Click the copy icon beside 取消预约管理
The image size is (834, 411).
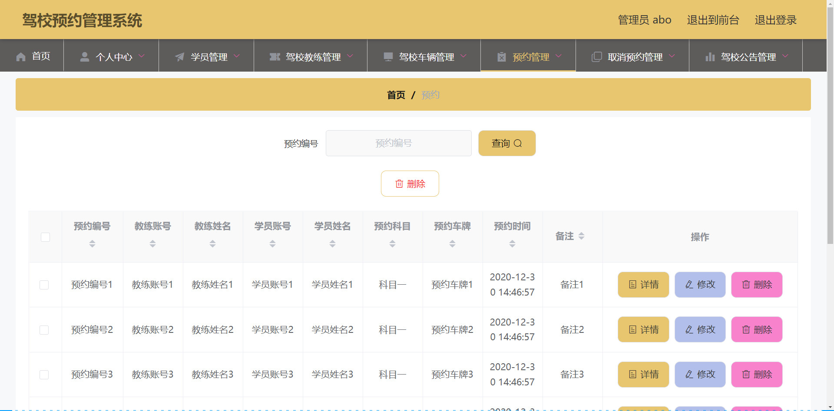tap(597, 57)
